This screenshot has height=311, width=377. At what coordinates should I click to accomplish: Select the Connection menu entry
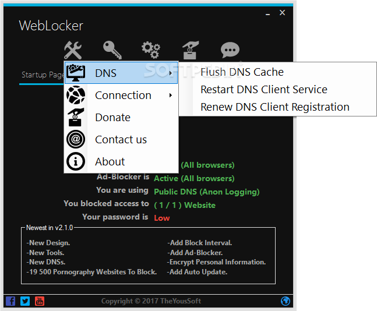[121, 95]
